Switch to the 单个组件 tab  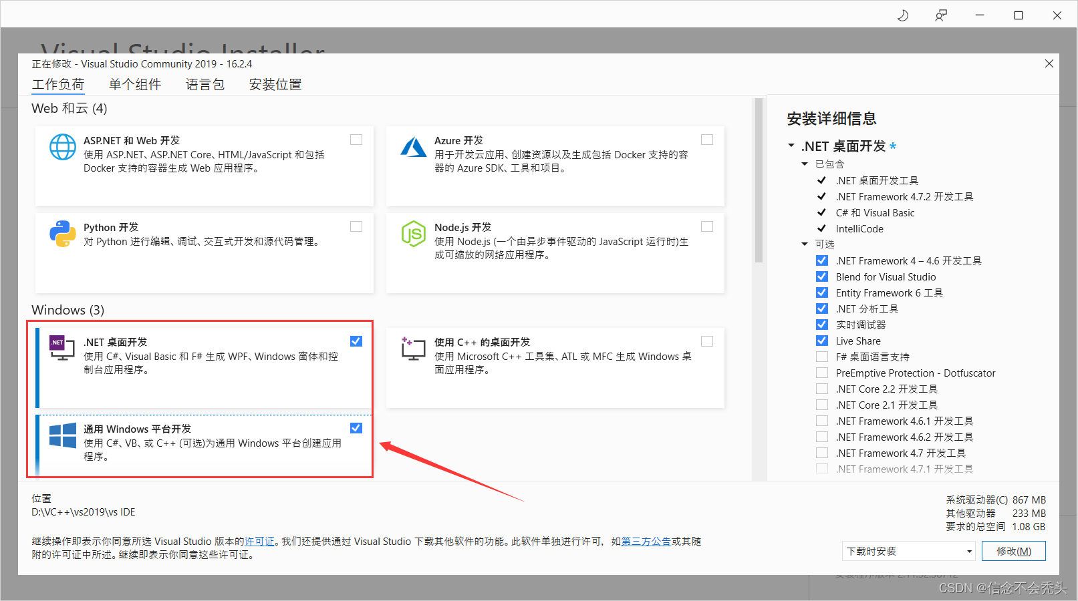click(135, 84)
